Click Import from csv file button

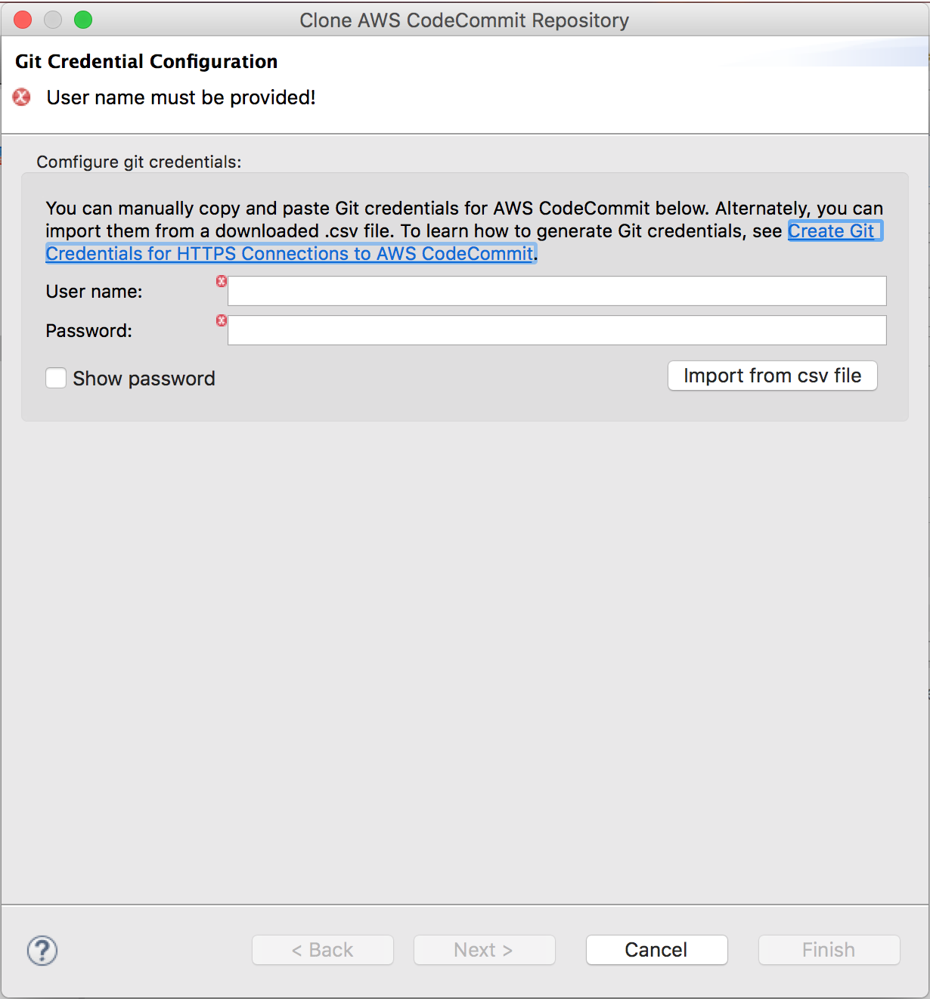tap(773, 376)
